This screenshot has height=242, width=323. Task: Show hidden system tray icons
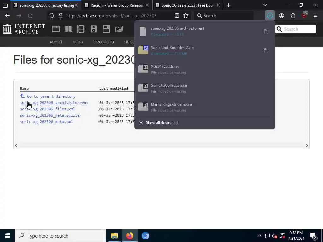[x=260, y=236]
